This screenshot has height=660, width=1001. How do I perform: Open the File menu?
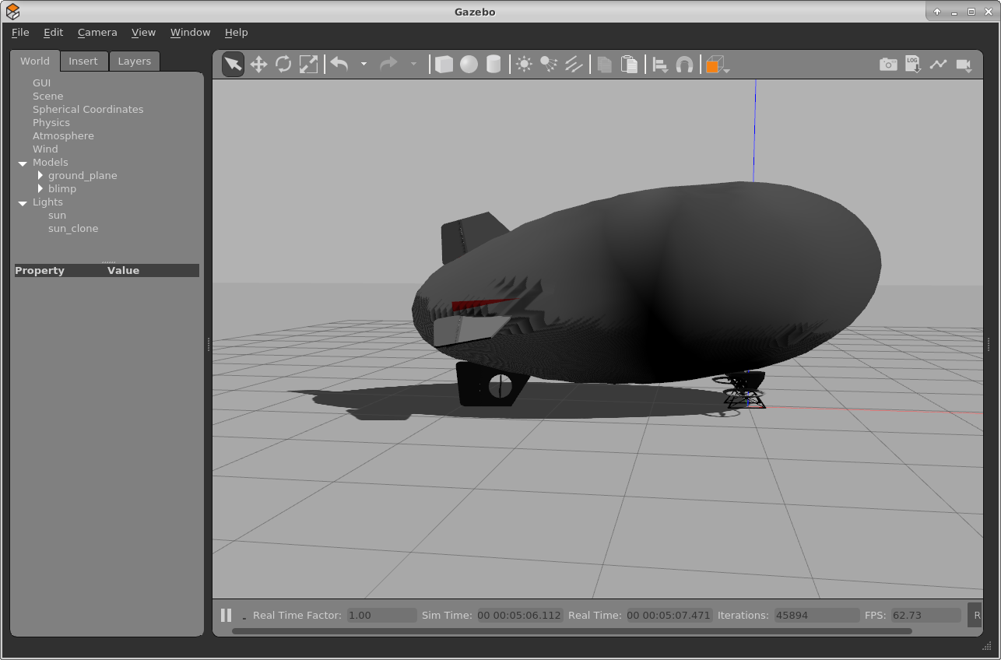point(20,33)
